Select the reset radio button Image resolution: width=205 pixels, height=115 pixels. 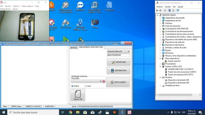(x=86, y=86)
